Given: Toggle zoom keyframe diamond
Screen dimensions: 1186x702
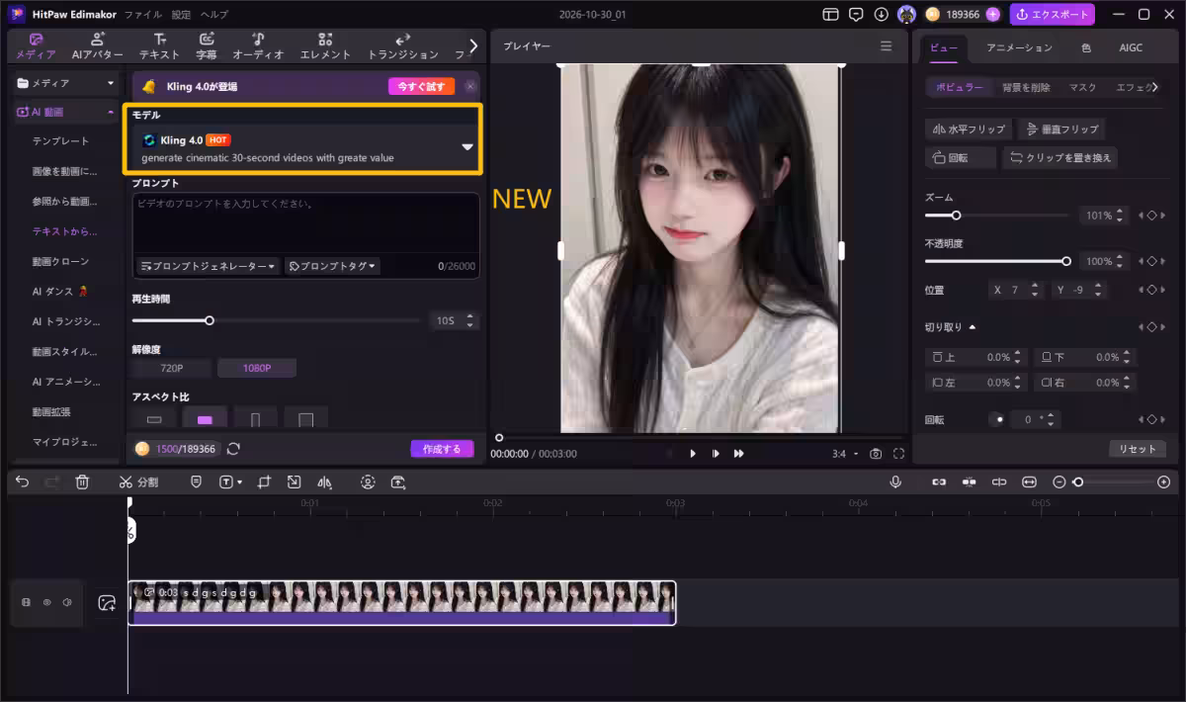Looking at the screenshot, I should (x=1151, y=216).
